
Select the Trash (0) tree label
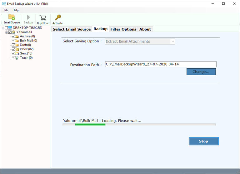(26, 58)
